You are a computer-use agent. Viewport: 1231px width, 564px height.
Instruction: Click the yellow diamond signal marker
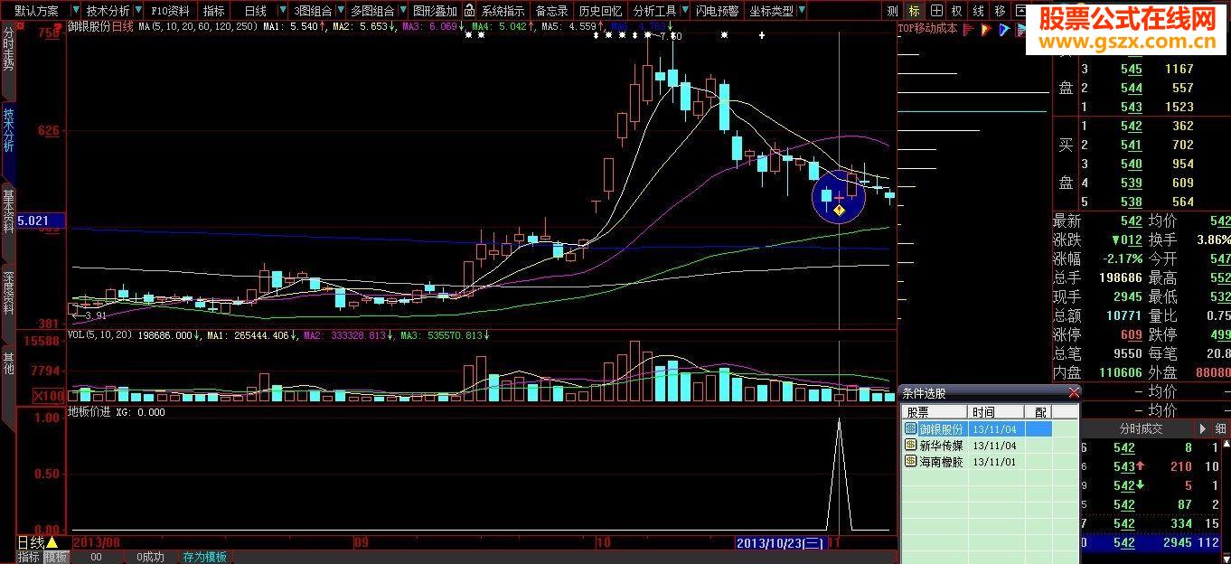coord(839,211)
